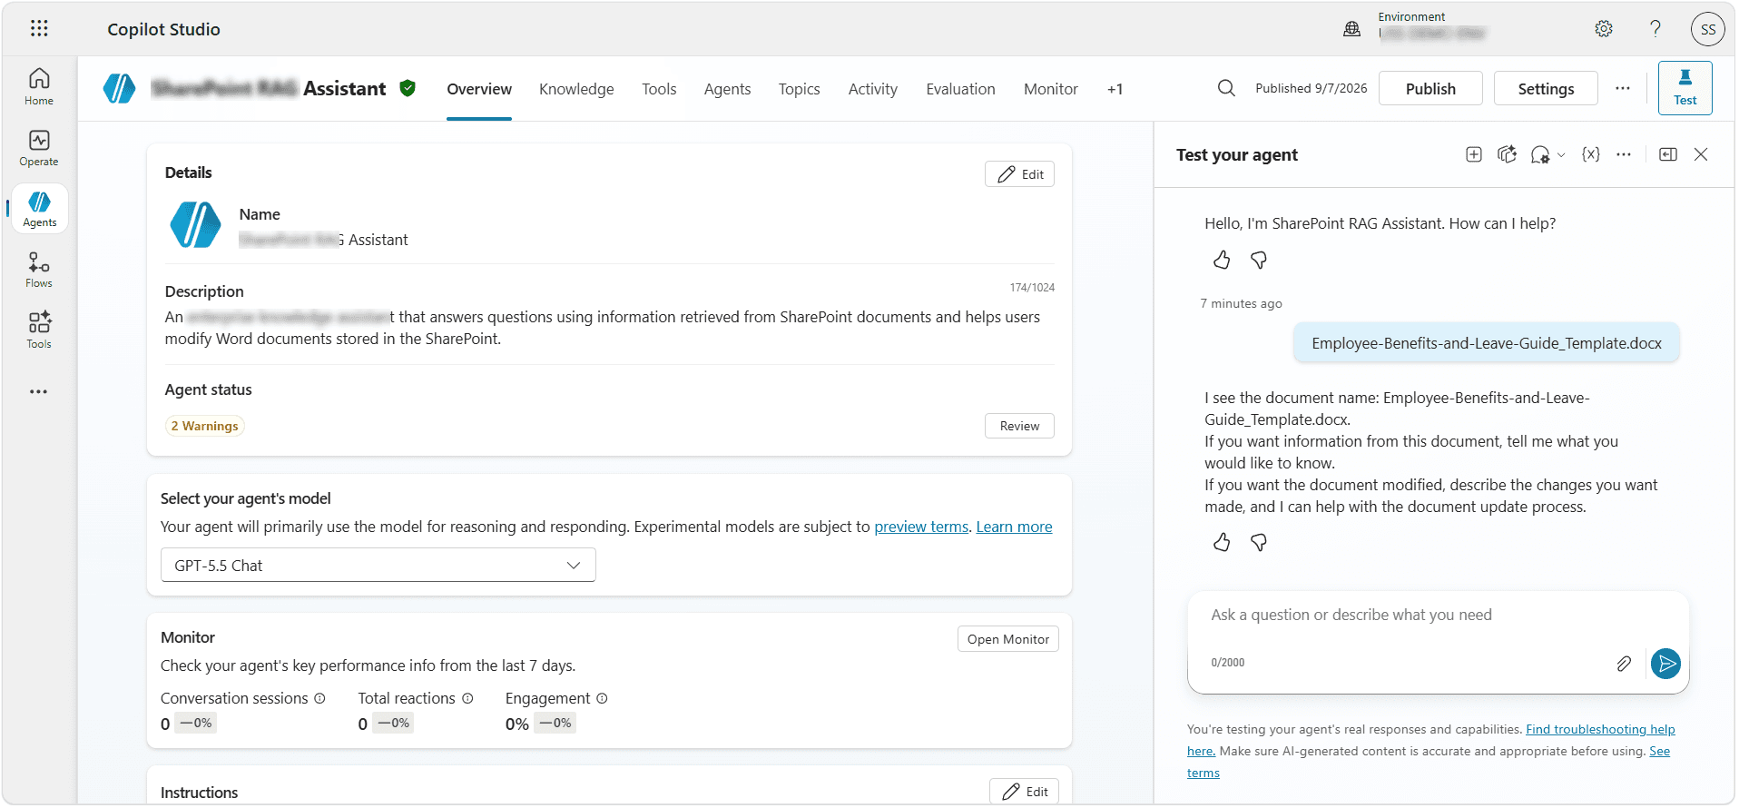Click the 2 Warnings badge
The height and width of the screenshot is (808, 1739).
[204, 426]
